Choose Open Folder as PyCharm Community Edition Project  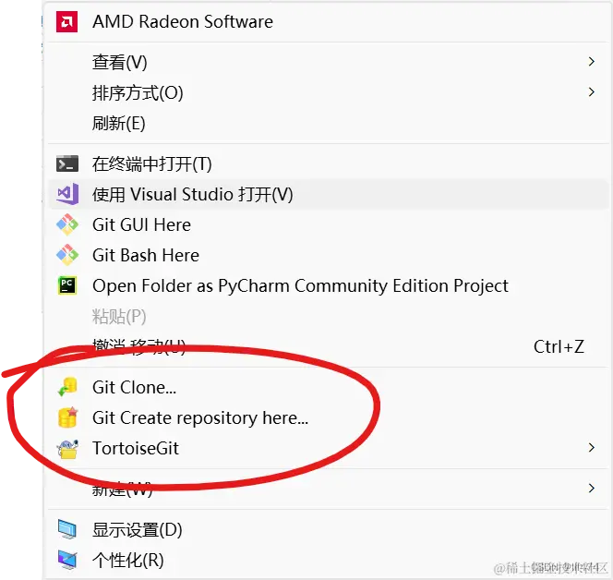300,285
